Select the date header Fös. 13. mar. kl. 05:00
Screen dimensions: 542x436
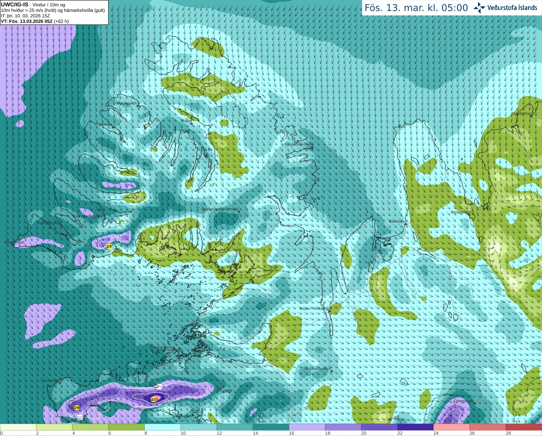point(416,8)
